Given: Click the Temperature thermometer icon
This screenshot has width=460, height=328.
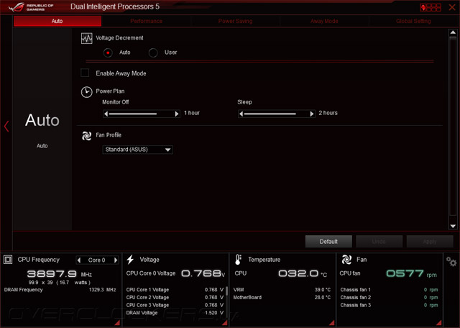Looking at the screenshot, I should (x=238, y=260).
